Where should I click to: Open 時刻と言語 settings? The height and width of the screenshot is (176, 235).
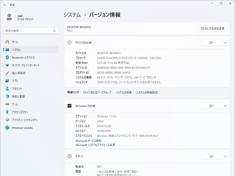[x=31, y=97]
